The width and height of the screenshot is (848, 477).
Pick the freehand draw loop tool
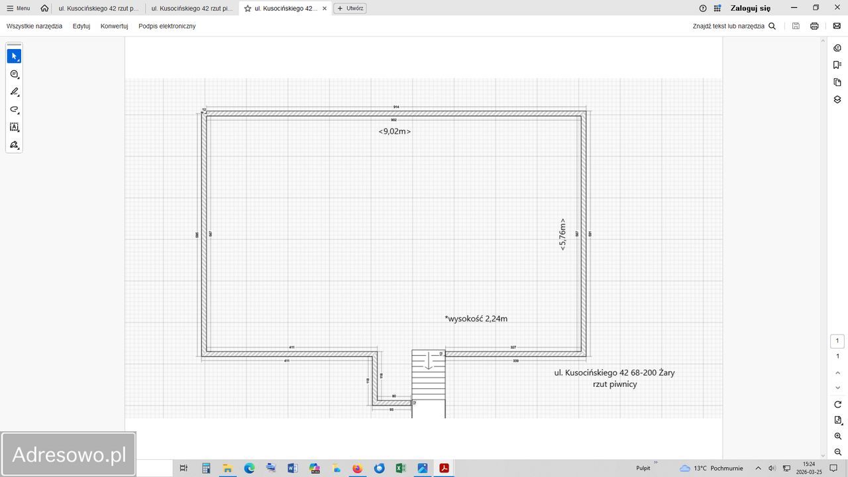click(x=14, y=110)
